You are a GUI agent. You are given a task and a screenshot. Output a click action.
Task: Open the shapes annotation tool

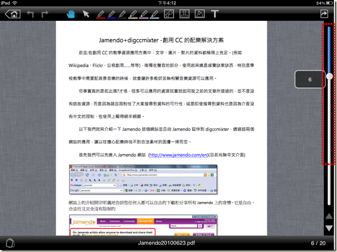169,14
